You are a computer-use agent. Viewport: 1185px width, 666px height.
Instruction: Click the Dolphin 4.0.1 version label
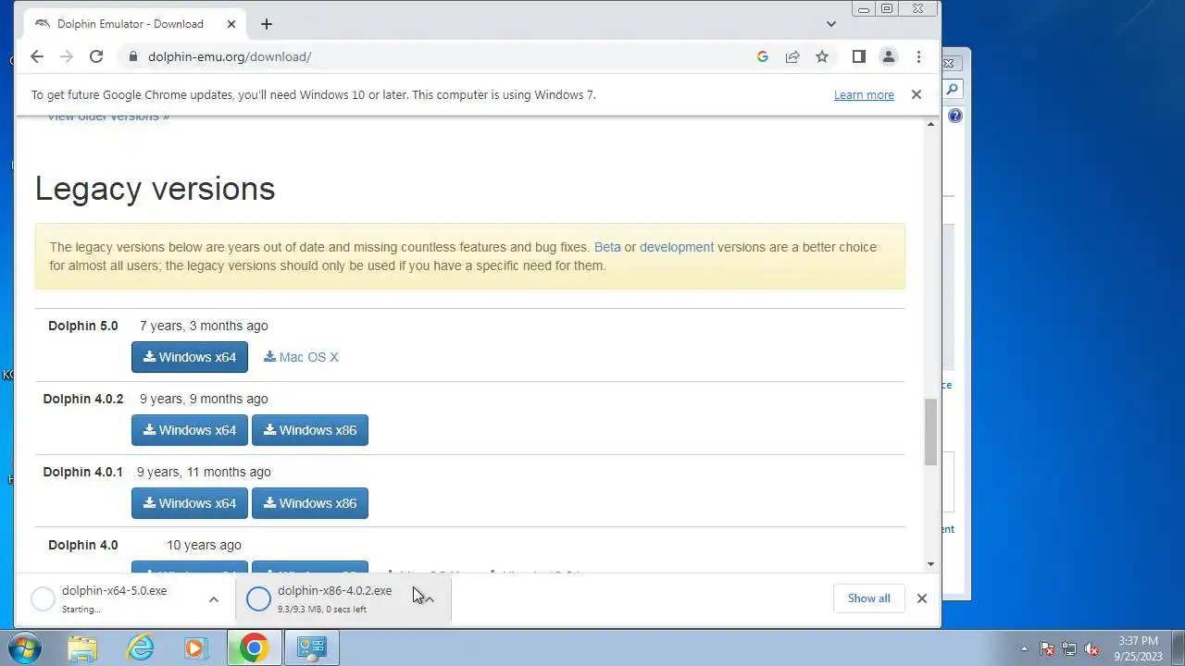83,472
